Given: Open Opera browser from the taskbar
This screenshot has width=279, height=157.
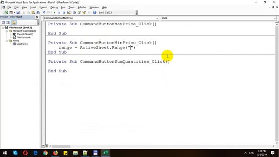Looking at the screenshot, I should coord(25,153).
